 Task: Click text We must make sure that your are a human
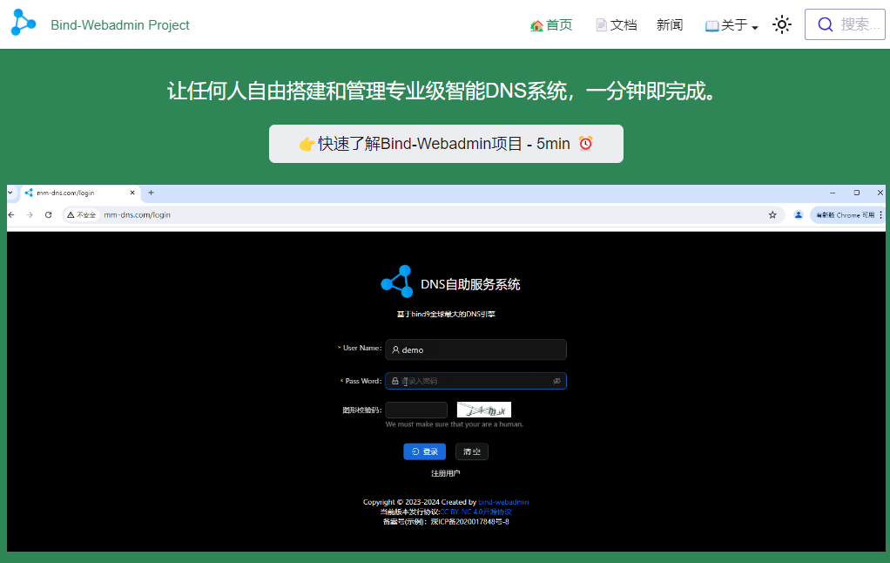(x=454, y=424)
